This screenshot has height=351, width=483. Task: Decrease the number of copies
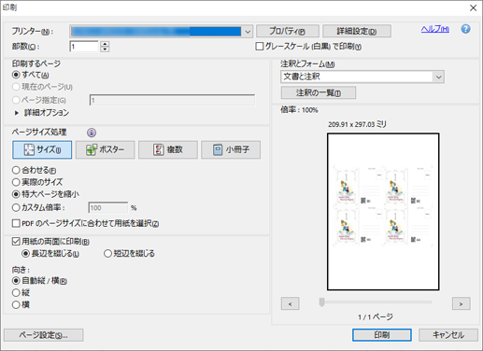click(105, 49)
